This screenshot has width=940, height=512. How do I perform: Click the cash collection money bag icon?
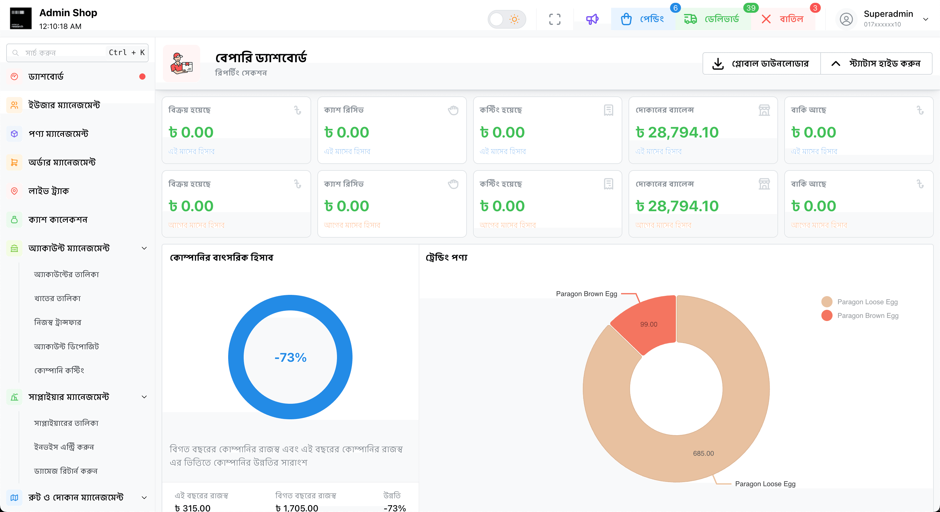point(14,220)
